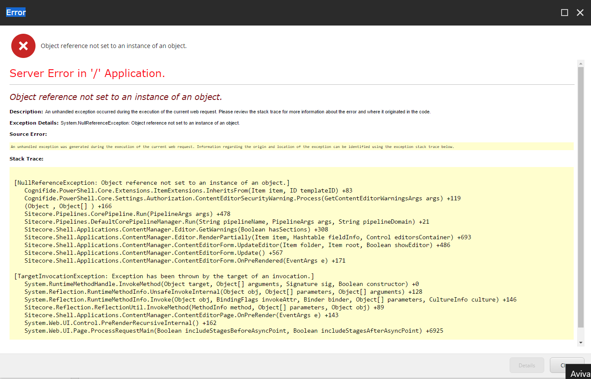Viewport: 591px width, 379px height.
Task: Click the Sitecore CorePipeline.Run stack frame
Action: point(127,213)
